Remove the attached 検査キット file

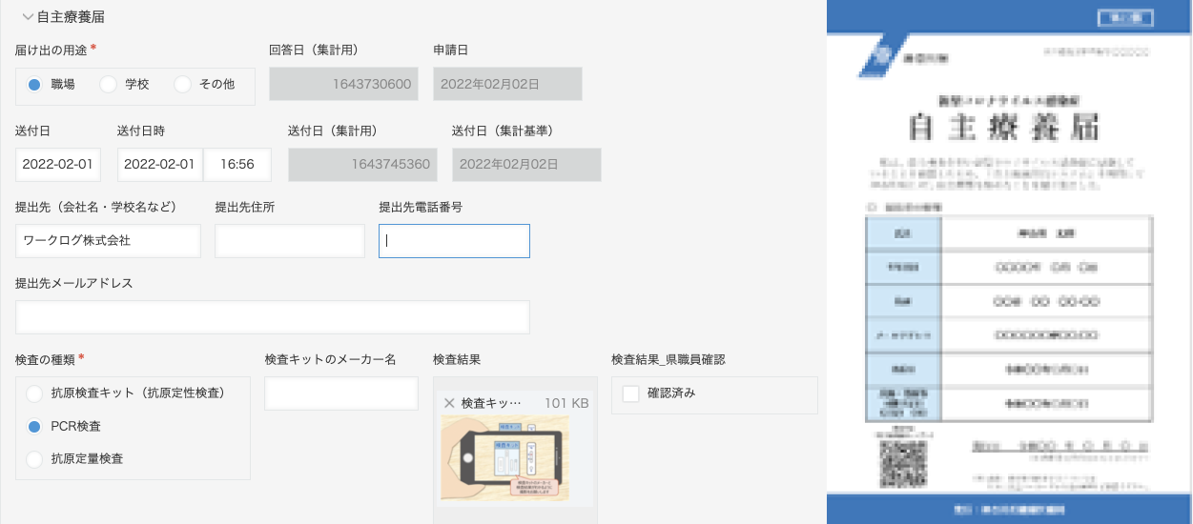(x=449, y=403)
